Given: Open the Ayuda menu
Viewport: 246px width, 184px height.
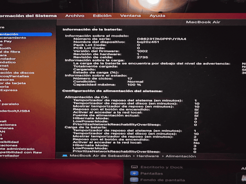Looking at the screenshot, I should click(157, 16).
